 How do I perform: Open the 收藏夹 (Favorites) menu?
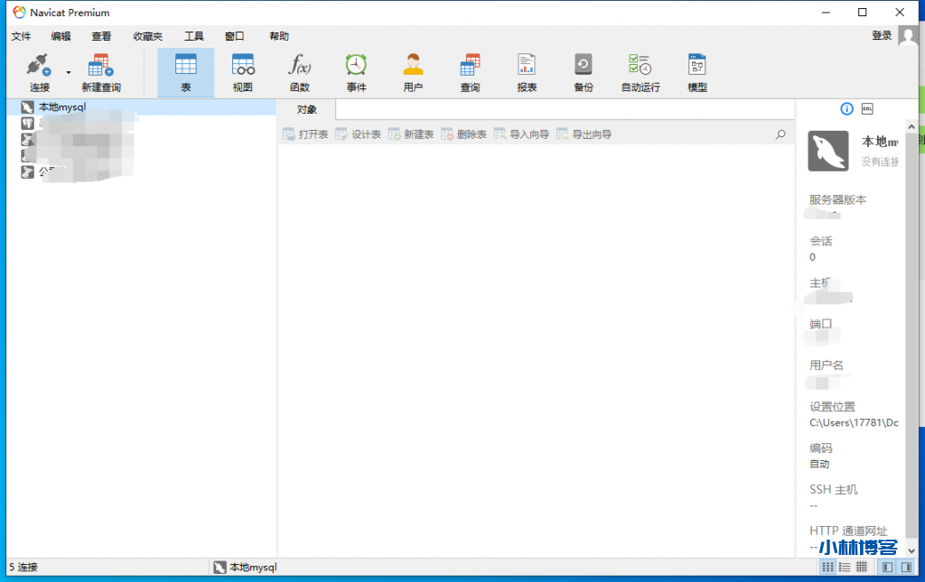tap(147, 36)
